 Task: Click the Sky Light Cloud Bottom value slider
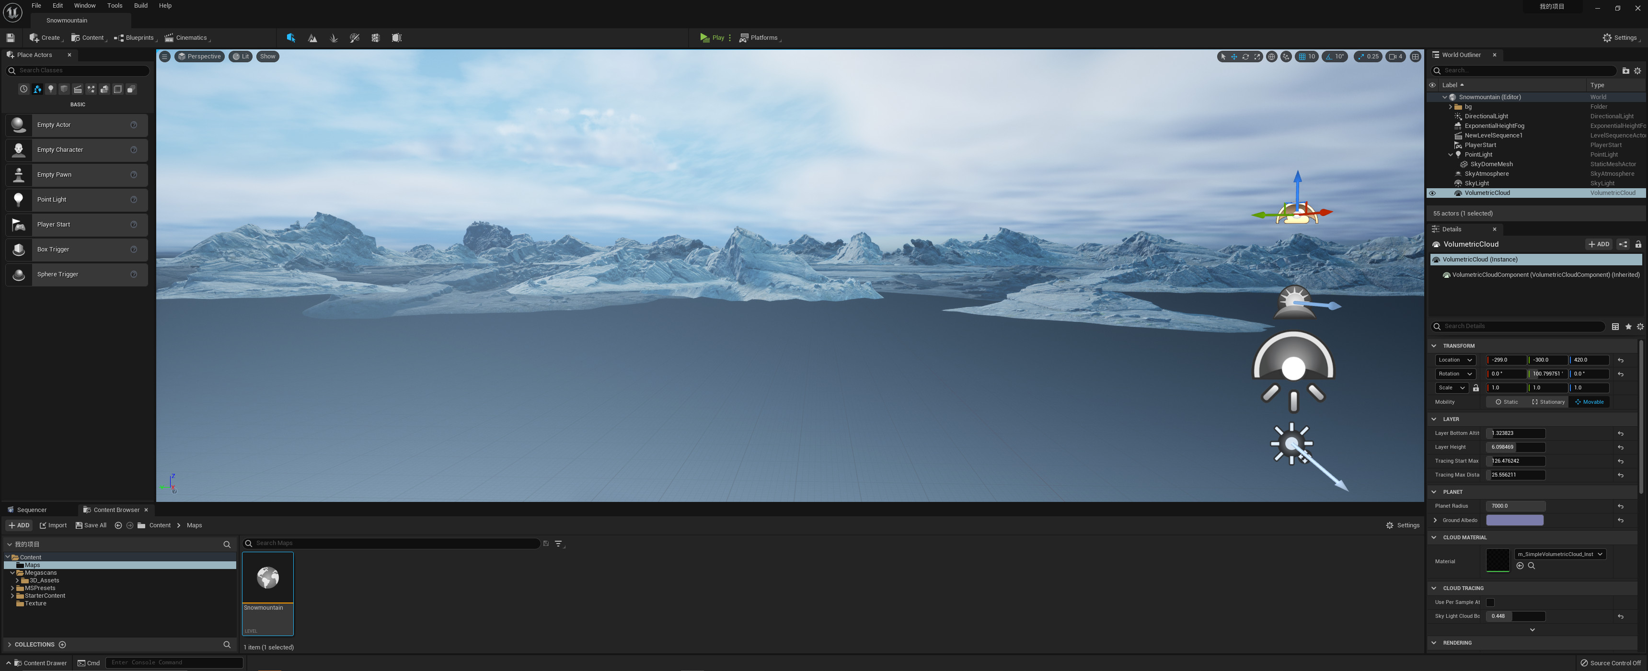pyautogui.click(x=1516, y=616)
